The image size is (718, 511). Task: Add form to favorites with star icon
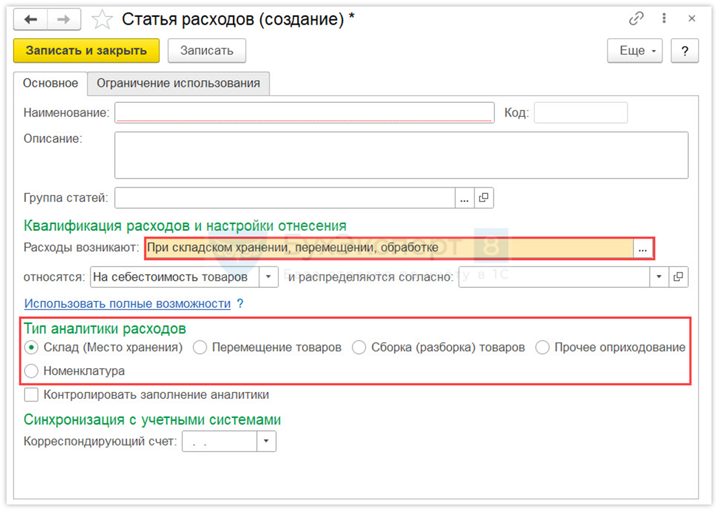click(x=102, y=19)
